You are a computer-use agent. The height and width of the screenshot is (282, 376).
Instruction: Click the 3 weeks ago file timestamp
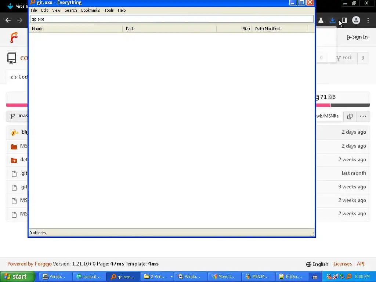[x=352, y=187]
